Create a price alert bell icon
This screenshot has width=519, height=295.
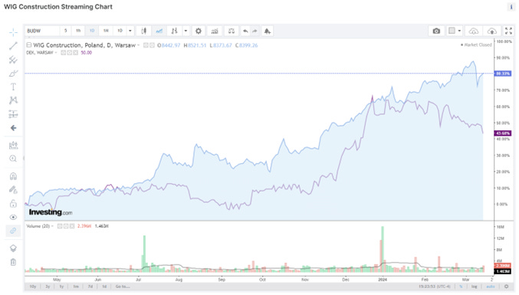(x=267, y=31)
